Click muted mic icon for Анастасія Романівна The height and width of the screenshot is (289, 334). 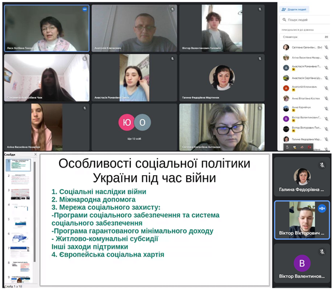pyautogui.click(x=326, y=68)
